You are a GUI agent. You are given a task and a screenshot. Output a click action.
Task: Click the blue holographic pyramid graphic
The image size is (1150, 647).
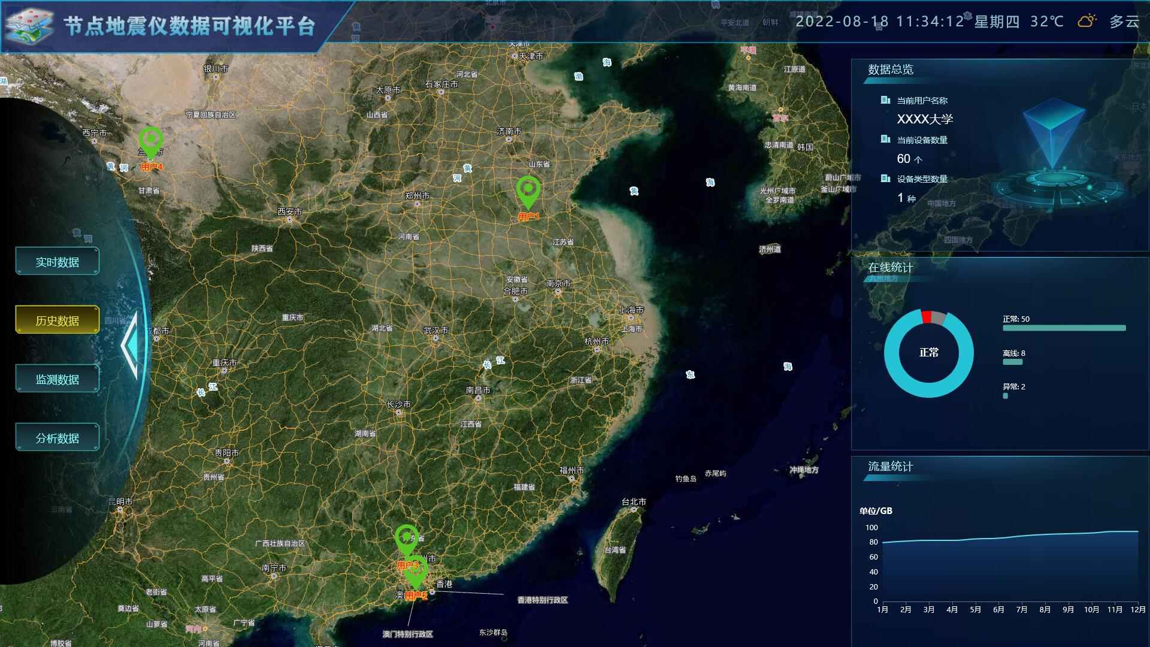tap(1054, 133)
